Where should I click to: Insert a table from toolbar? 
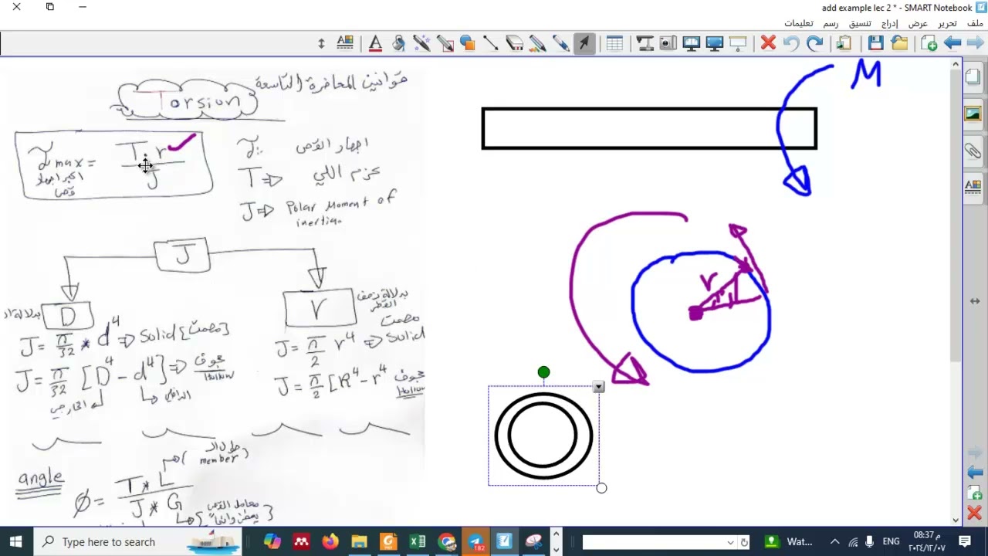click(614, 44)
